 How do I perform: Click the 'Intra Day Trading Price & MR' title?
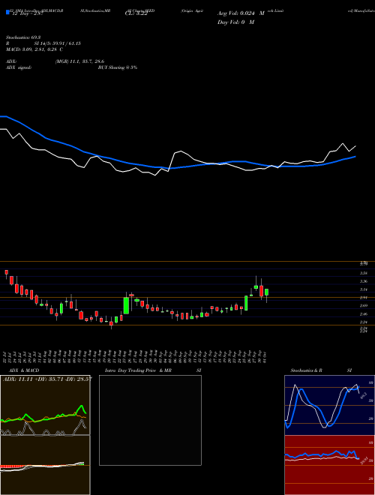pyautogui.click(x=138, y=370)
